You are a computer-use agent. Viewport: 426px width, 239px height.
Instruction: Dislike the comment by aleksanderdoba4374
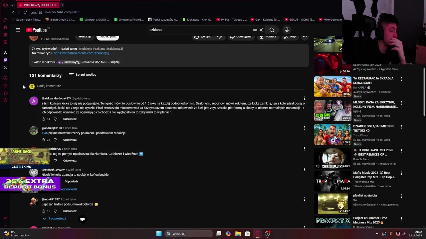pos(55,119)
